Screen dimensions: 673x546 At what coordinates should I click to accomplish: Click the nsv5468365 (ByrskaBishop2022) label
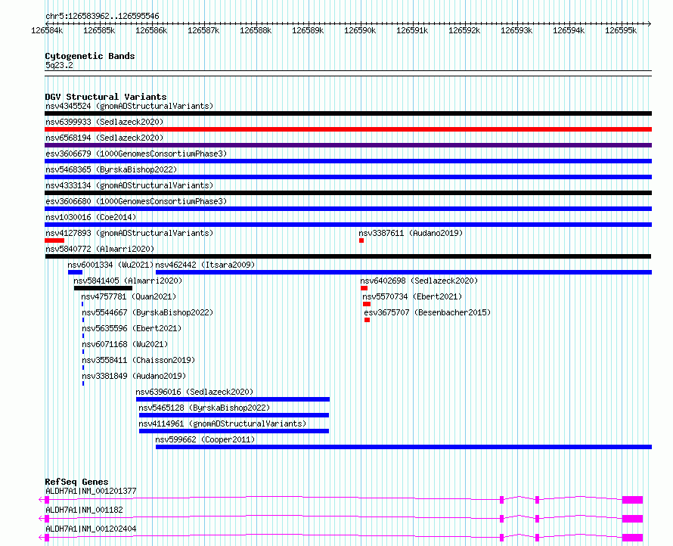pyautogui.click(x=111, y=169)
